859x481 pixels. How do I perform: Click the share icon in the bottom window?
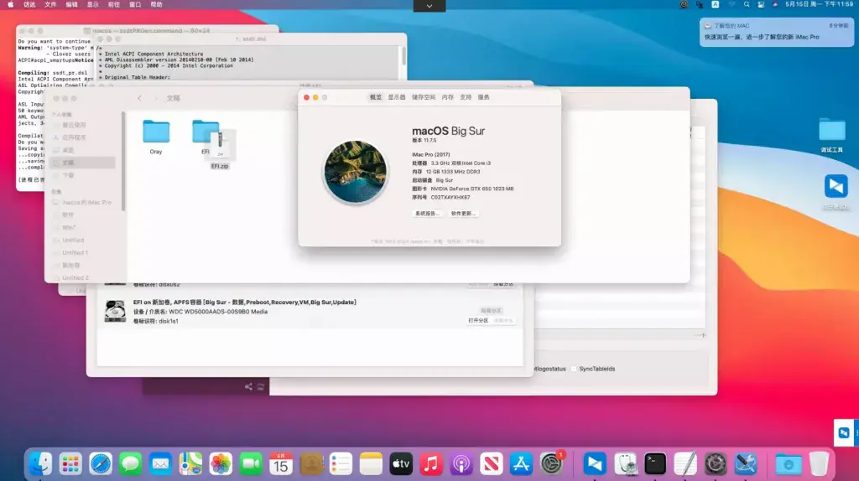[248, 387]
